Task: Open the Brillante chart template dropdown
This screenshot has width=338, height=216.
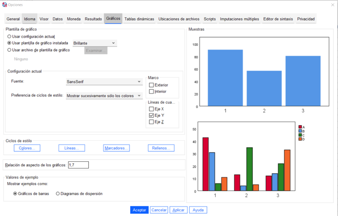Action: coord(94,43)
